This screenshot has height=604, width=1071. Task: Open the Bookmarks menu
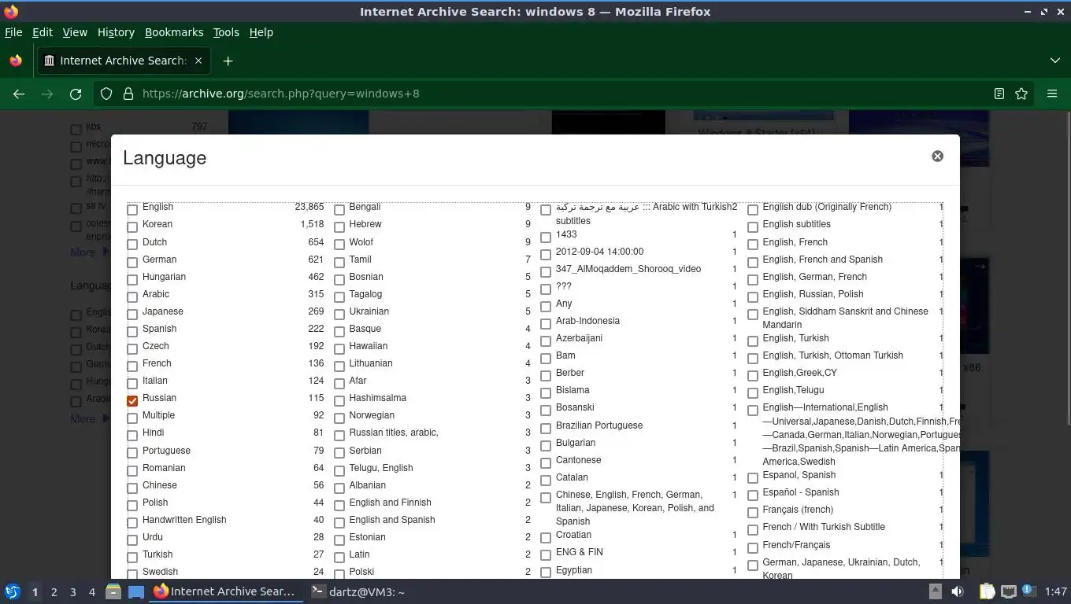click(x=174, y=32)
